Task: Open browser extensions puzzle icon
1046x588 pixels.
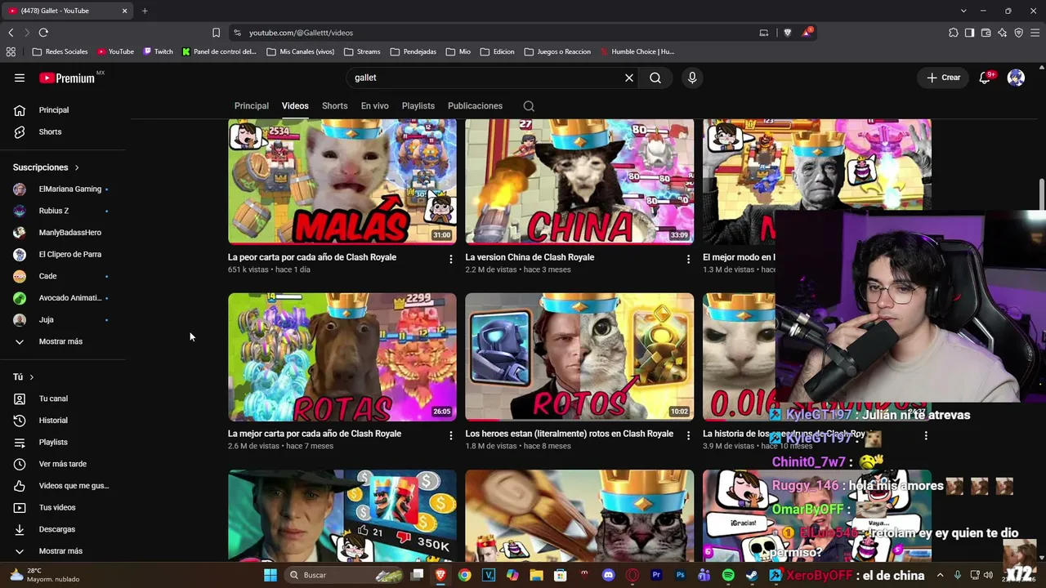Action: (x=954, y=33)
